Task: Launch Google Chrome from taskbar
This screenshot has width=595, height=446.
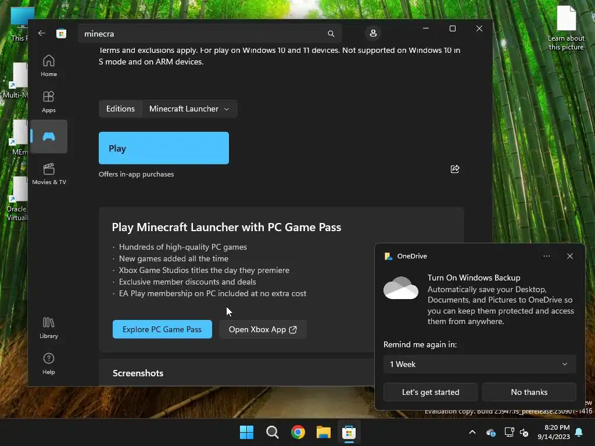Action: (298, 432)
